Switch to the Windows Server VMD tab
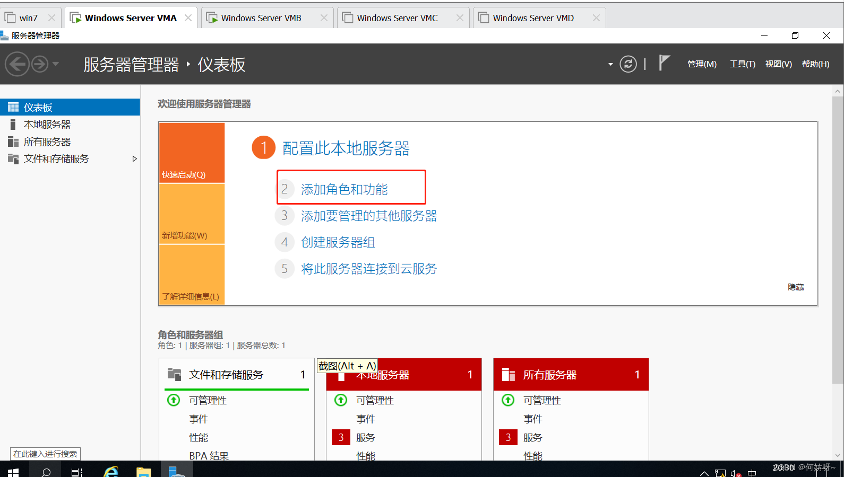The width and height of the screenshot is (844, 477). [533, 18]
